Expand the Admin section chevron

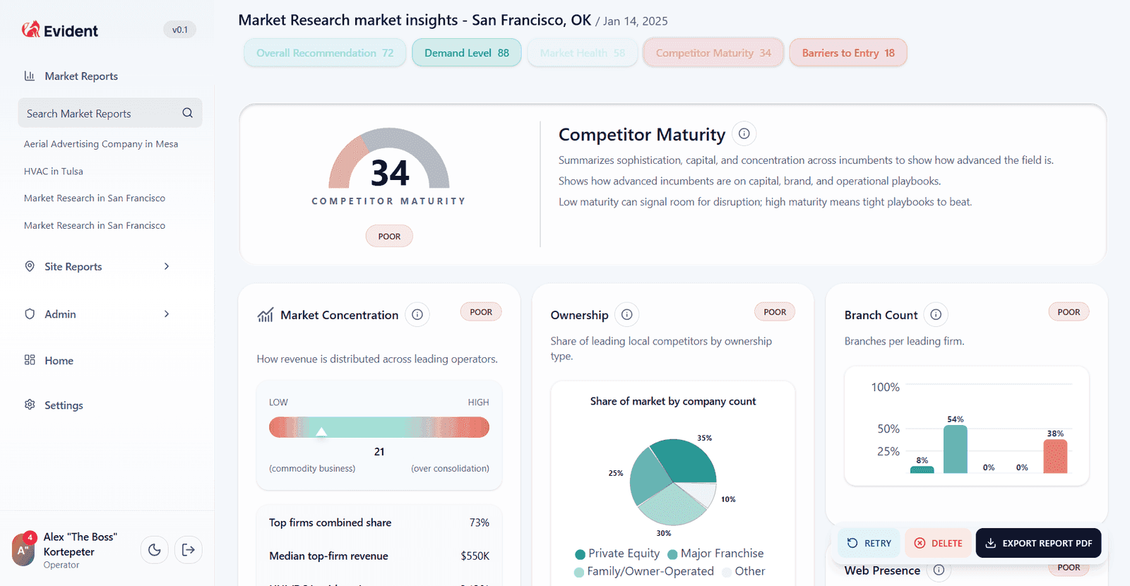[167, 314]
